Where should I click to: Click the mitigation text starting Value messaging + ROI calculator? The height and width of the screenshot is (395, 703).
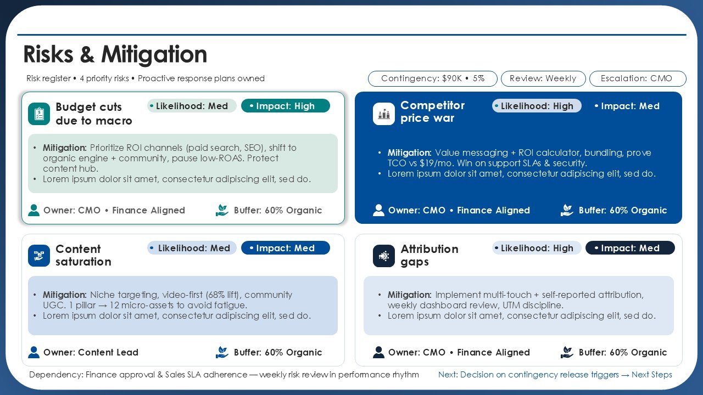(520, 158)
